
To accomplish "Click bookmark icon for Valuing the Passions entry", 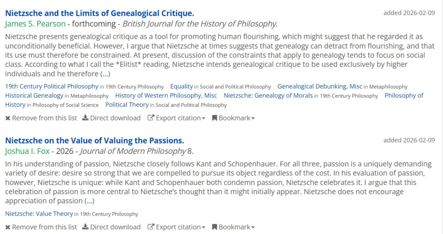I will click(x=214, y=227).
